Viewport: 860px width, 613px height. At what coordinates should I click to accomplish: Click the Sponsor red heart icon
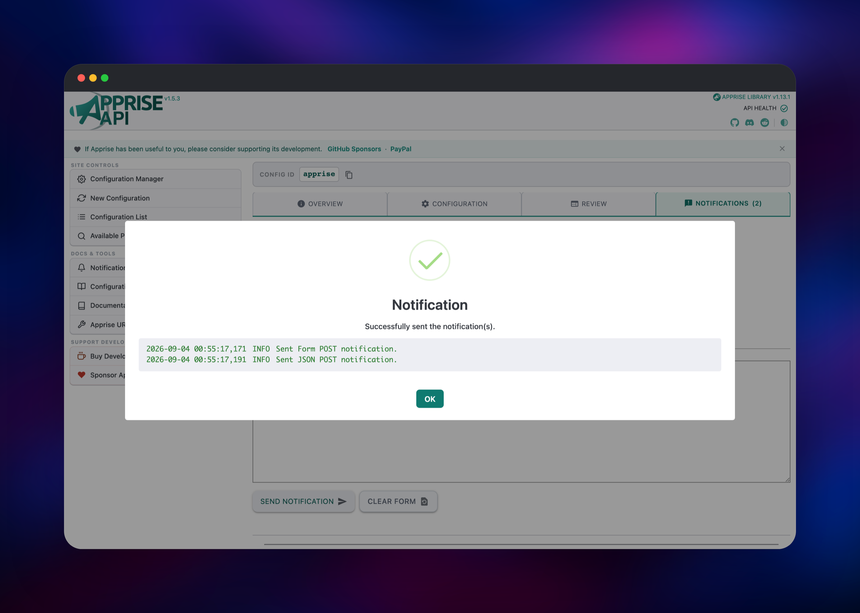(81, 375)
